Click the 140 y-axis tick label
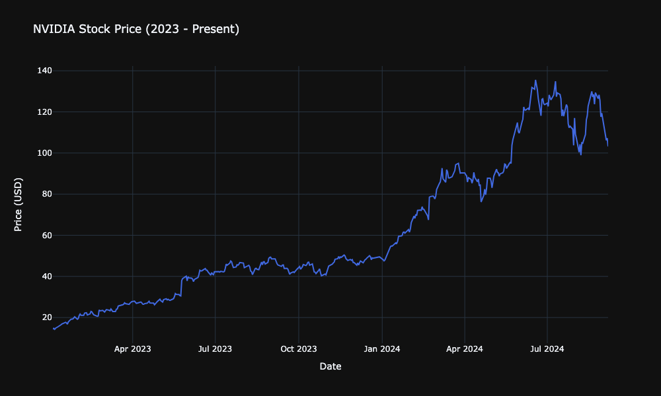This screenshot has width=661, height=396. tap(45, 71)
